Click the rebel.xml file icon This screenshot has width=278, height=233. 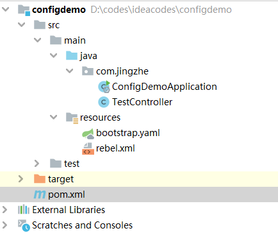click(88, 149)
